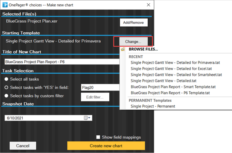Screen dimensions: 232x153
Task: Select Detailed for Excel.tat template
Action: [171, 69]
